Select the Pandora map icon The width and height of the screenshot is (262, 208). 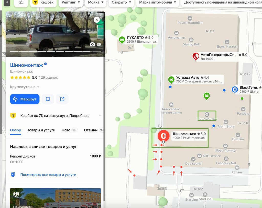tap(243, 109)
